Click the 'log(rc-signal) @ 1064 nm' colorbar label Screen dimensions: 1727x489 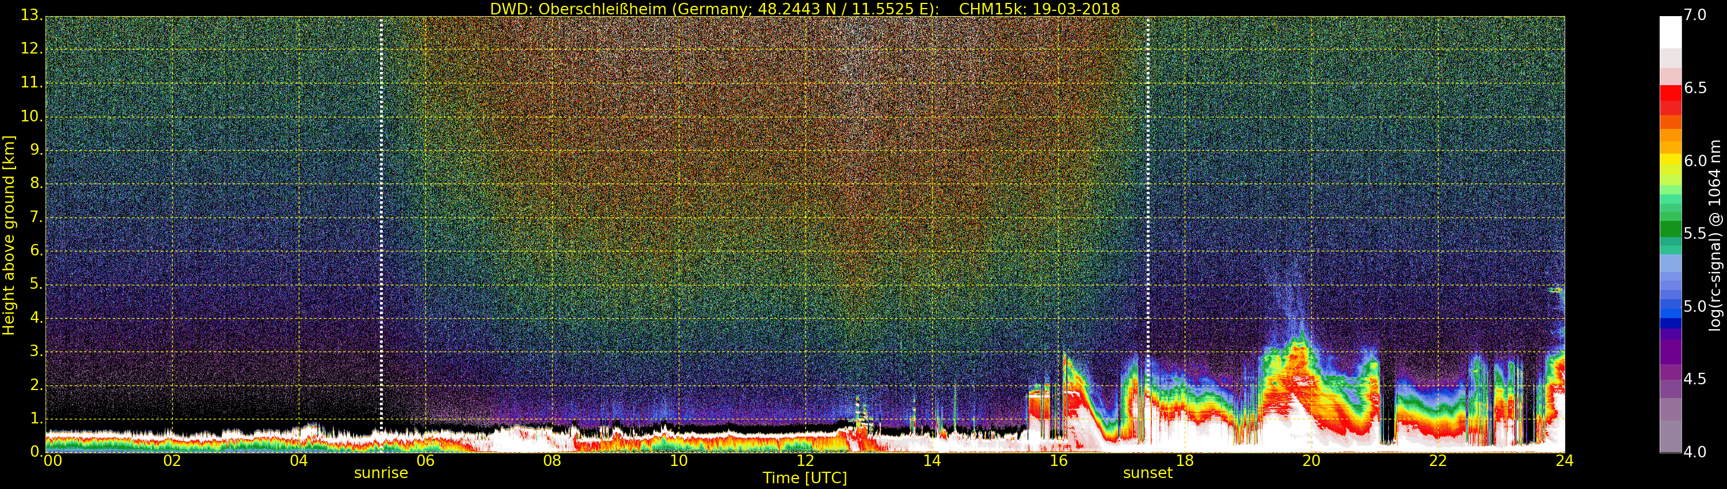1714,235
